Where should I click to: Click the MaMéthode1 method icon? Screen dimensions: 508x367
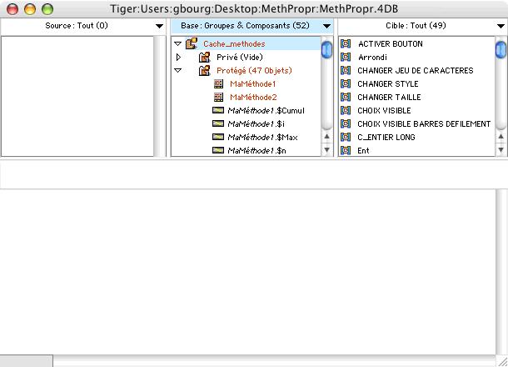[218, 84]
